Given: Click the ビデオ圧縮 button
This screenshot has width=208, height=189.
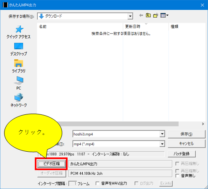Looking at the screenshot, I should 52,164.
